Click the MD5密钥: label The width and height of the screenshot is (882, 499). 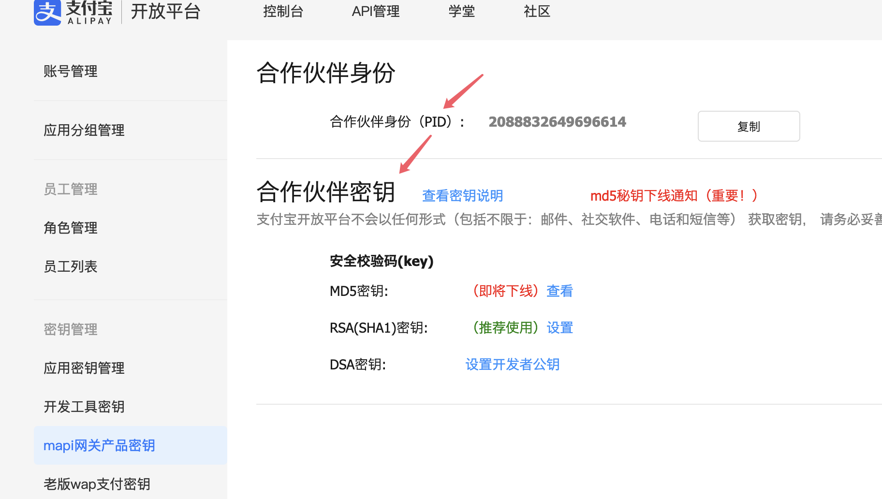tap(359, 291)
